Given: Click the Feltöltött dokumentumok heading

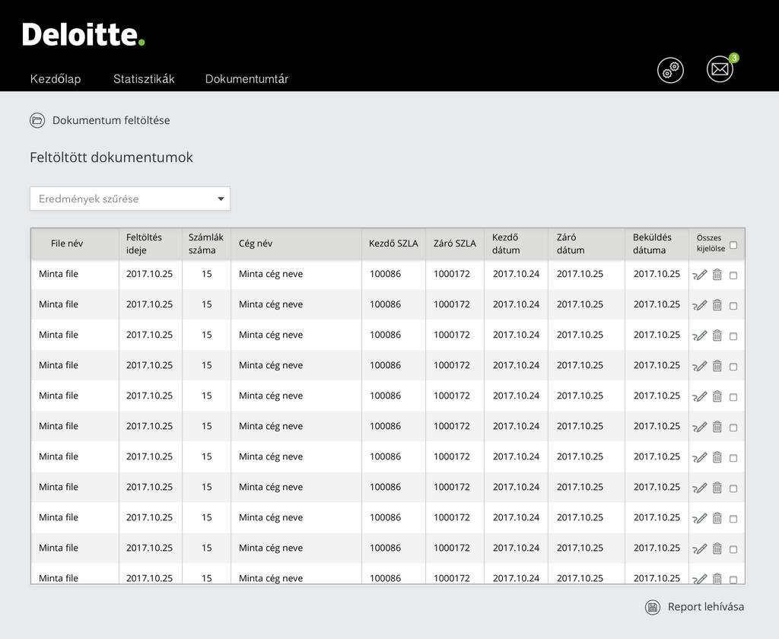Looking at the screenshot, I should pyautogui.click(x=111, y=157).
